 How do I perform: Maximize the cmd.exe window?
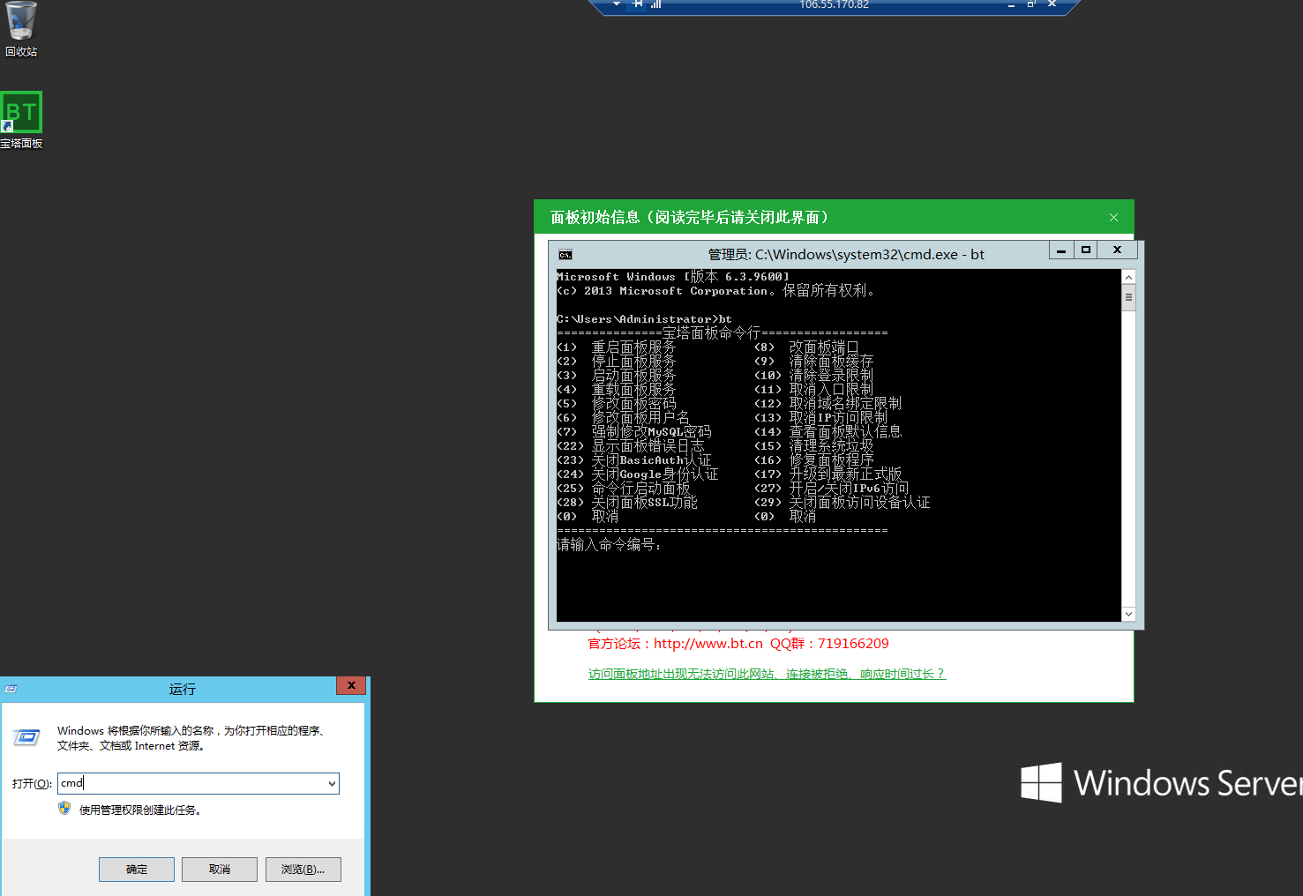(x=1086, y=250)
